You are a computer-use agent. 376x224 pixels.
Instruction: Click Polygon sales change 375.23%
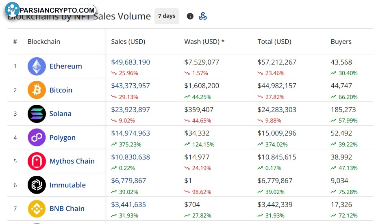126,144
